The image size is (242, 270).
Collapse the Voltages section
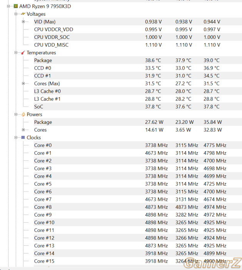[x=16, y=14]
